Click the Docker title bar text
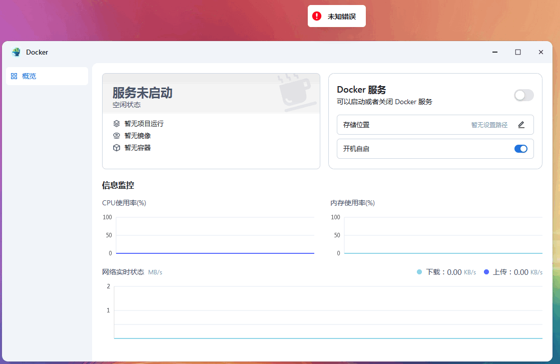The height and width of the screenshot is (364, 560). click(37, 52)
